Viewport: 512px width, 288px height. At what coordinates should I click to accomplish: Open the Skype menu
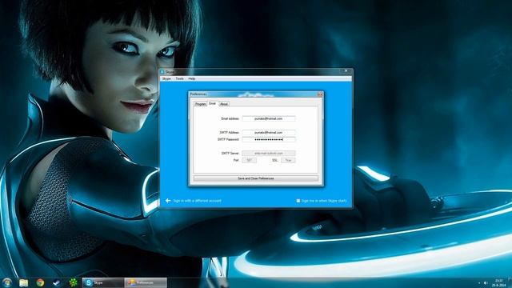click(166, 78)
